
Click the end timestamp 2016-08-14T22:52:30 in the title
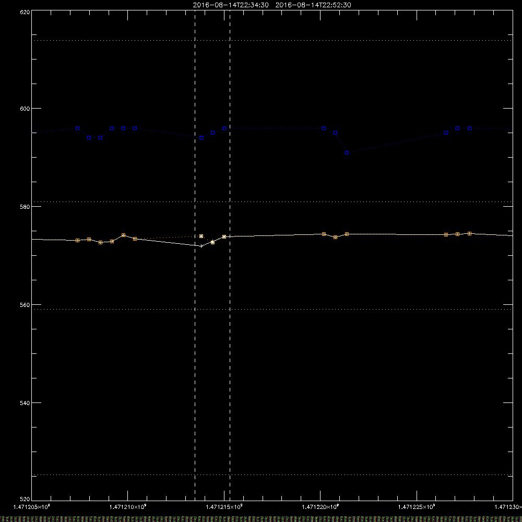point(313,5)
